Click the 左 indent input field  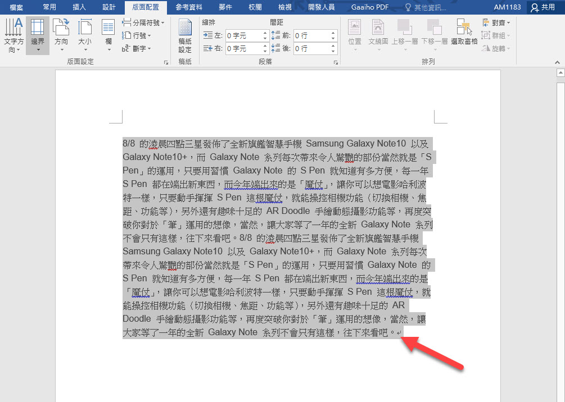click(x=243, y=35)
